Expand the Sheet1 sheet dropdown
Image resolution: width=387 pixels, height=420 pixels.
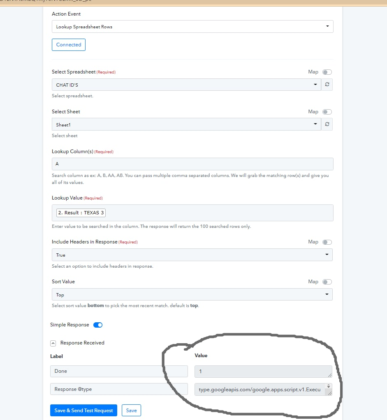[x=186, y=124]
